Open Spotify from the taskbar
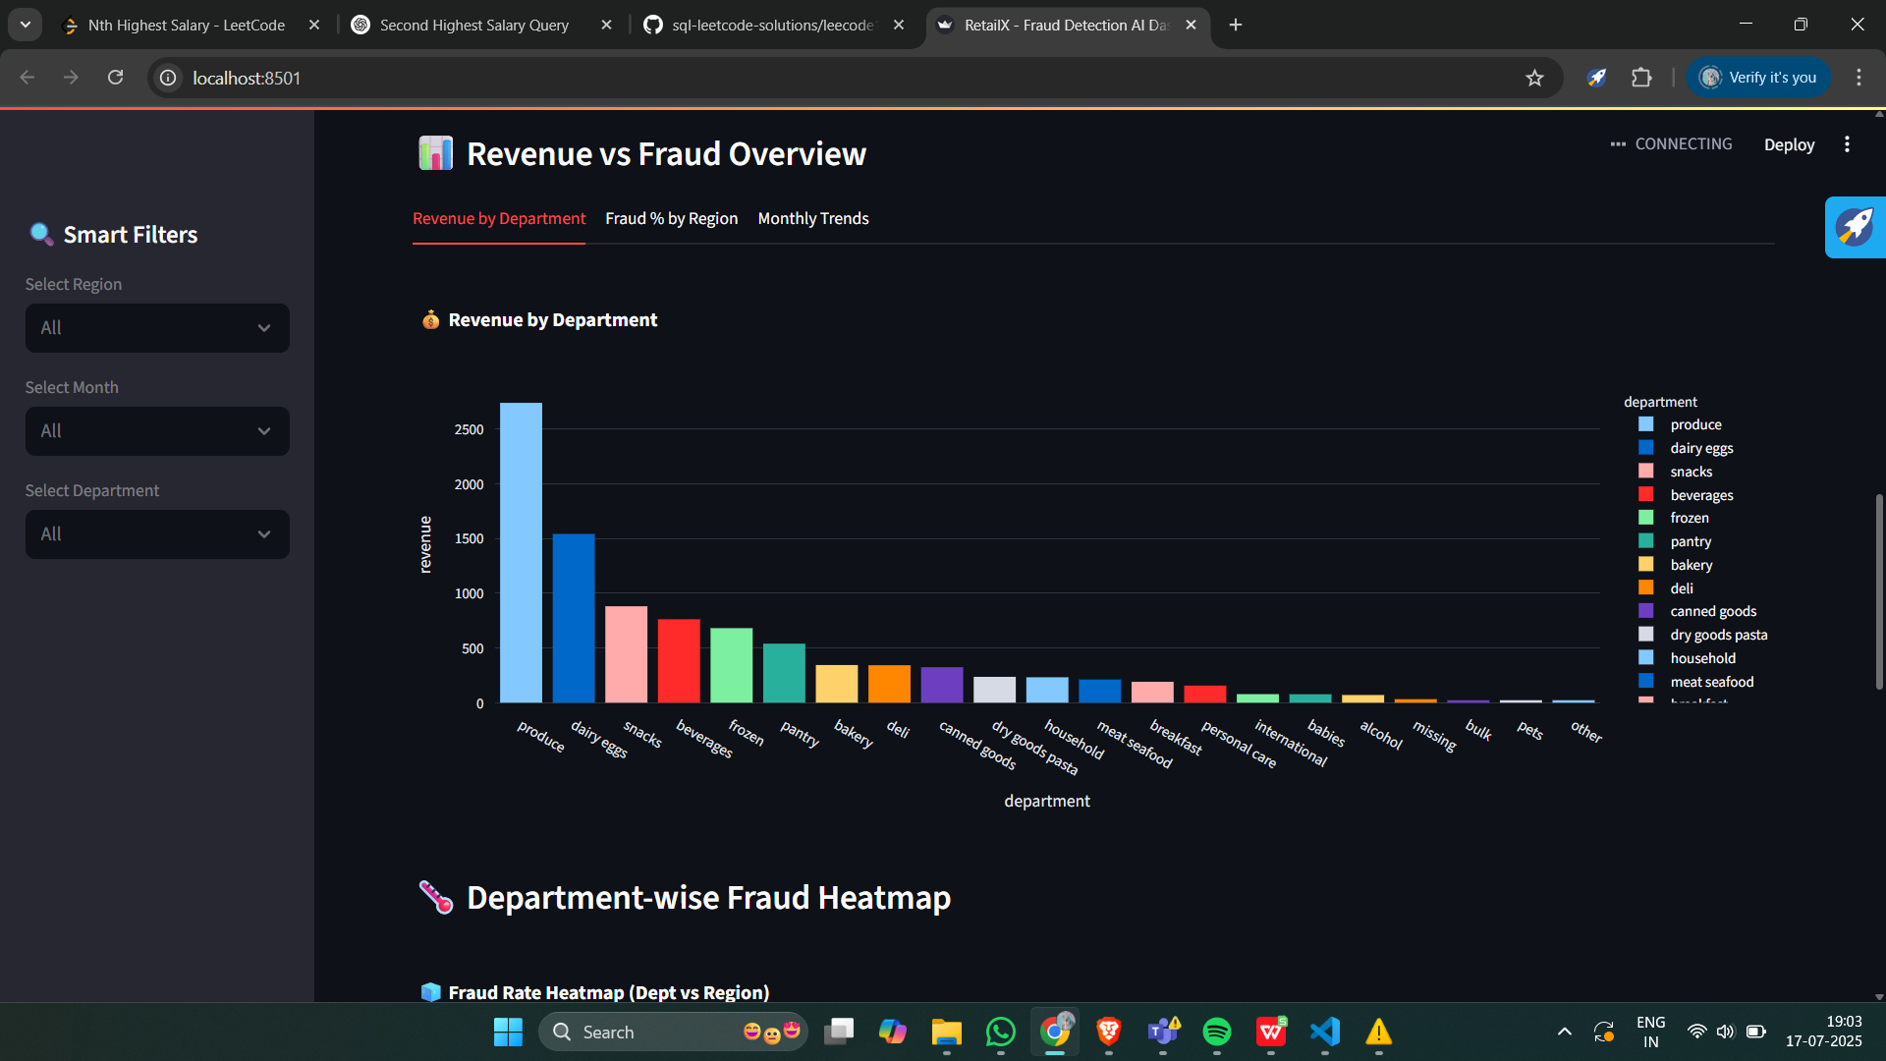Viewport: 1886px width, 1061px height. 1216,1032
